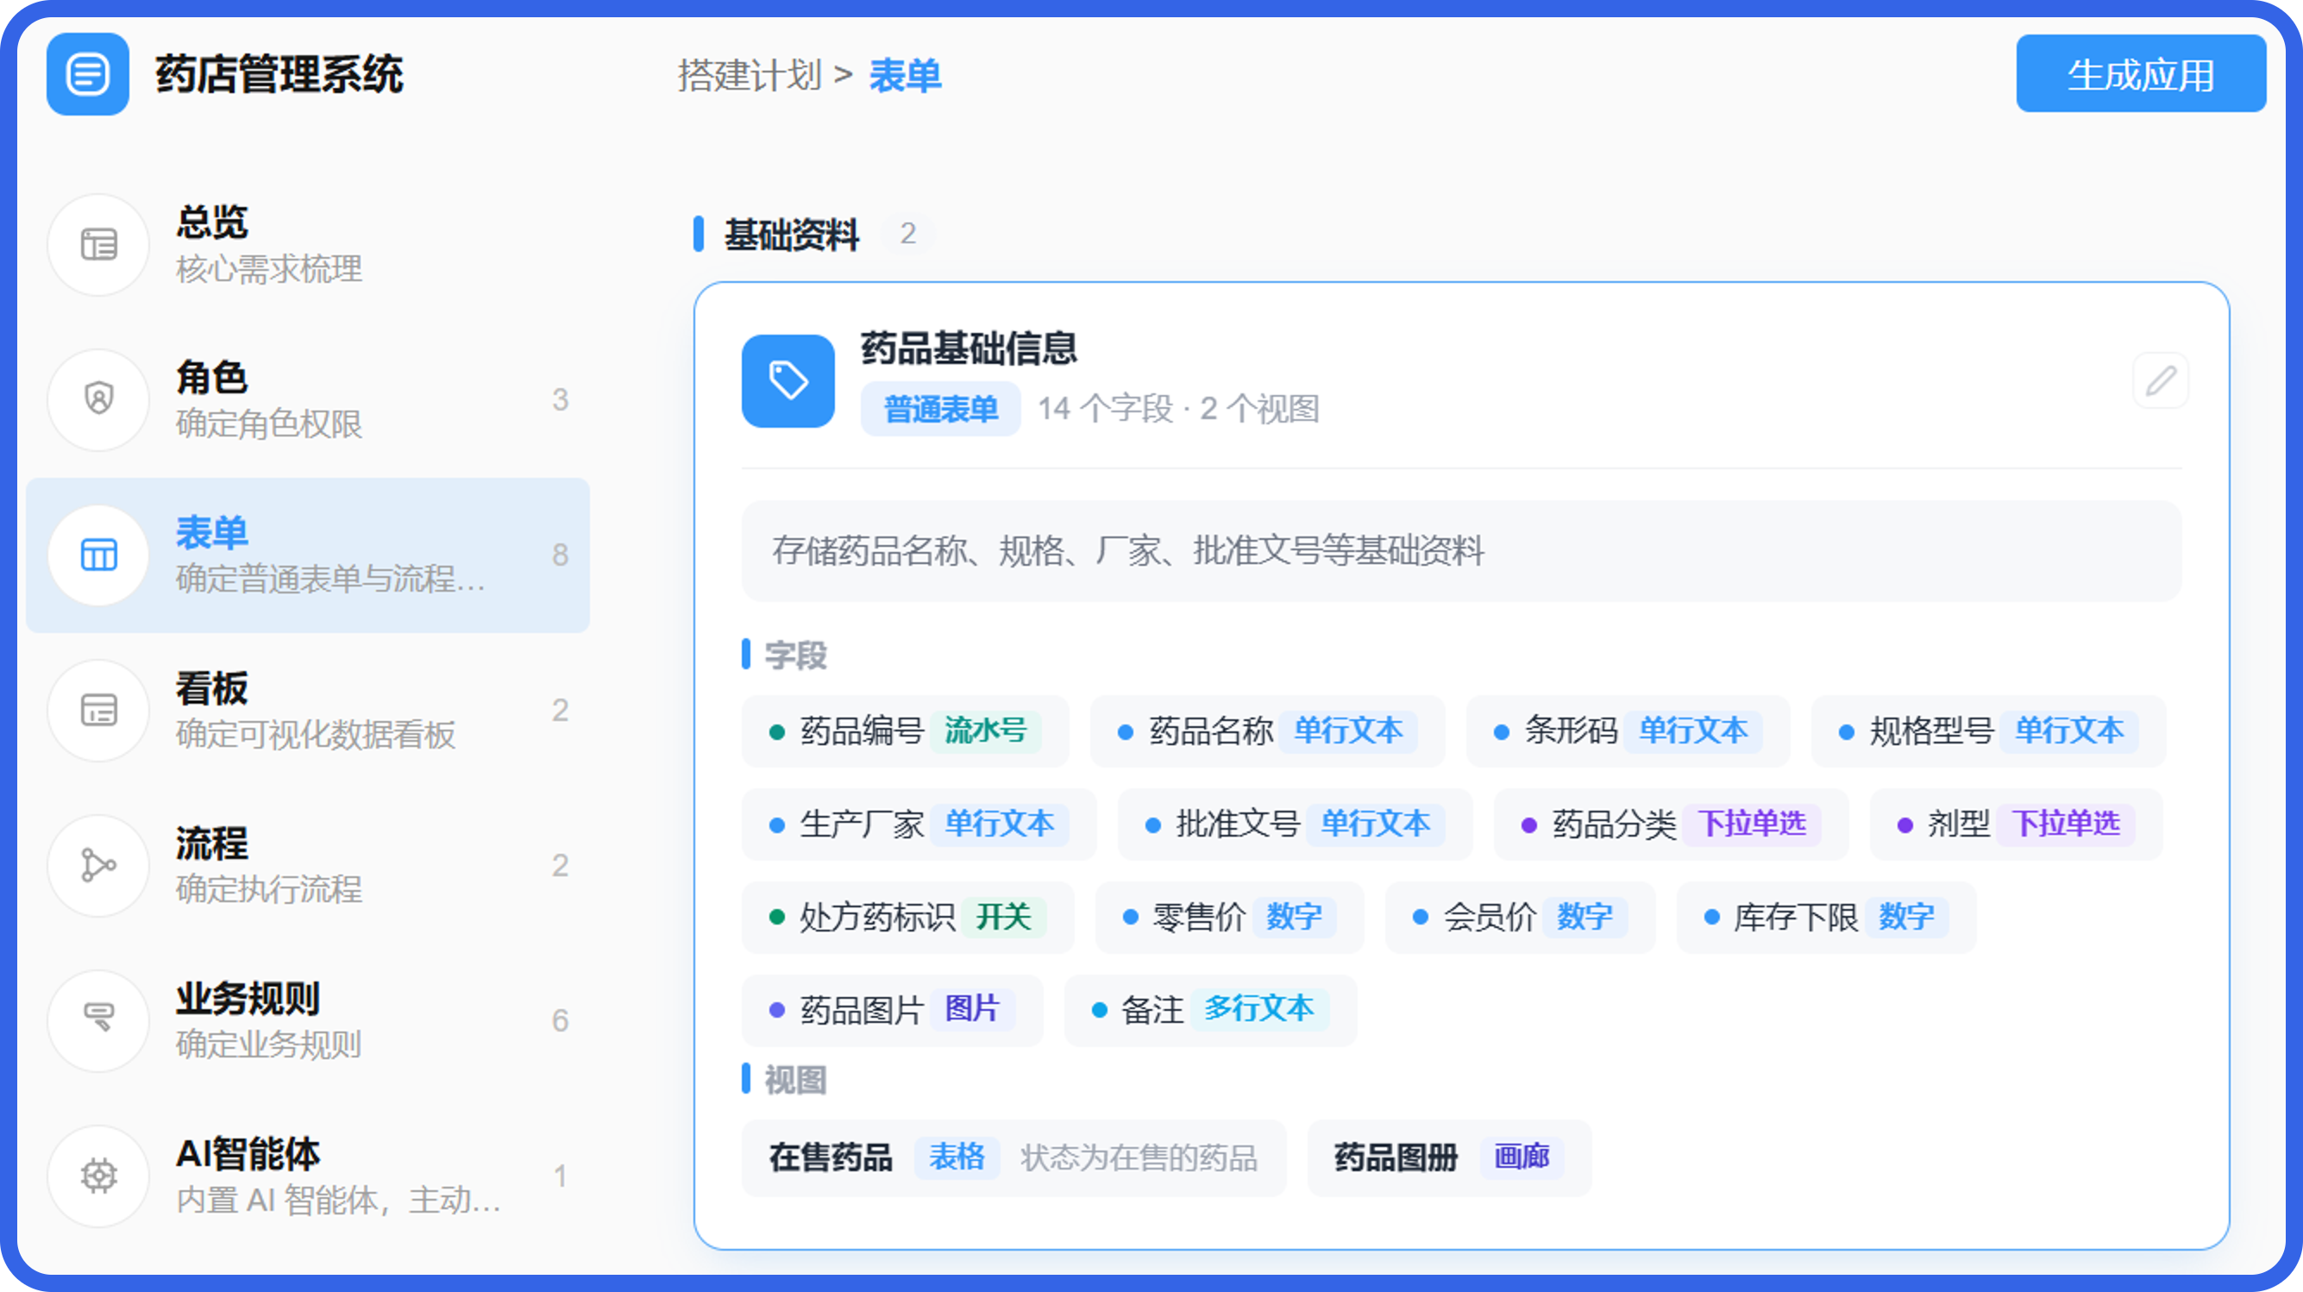
Task: Select the 药品图片 图片 field
Action: pos(892,1009)
